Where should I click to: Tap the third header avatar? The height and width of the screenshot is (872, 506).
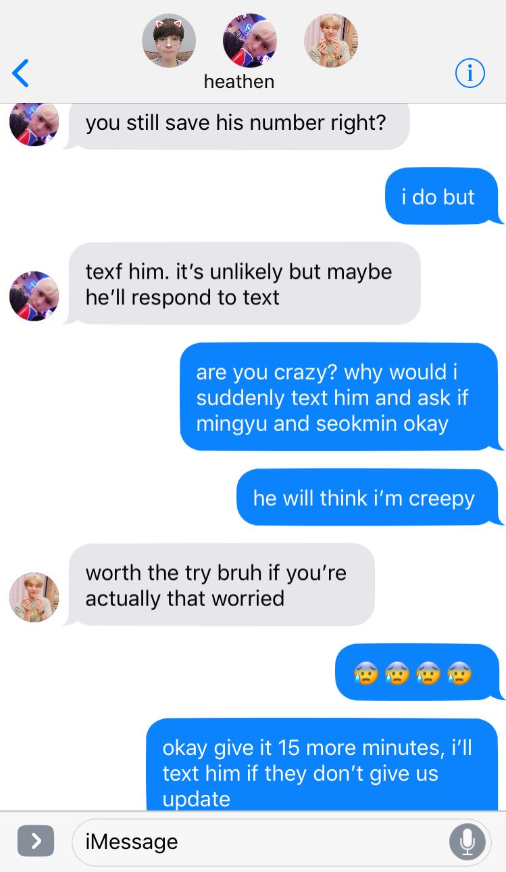(331, 41)
